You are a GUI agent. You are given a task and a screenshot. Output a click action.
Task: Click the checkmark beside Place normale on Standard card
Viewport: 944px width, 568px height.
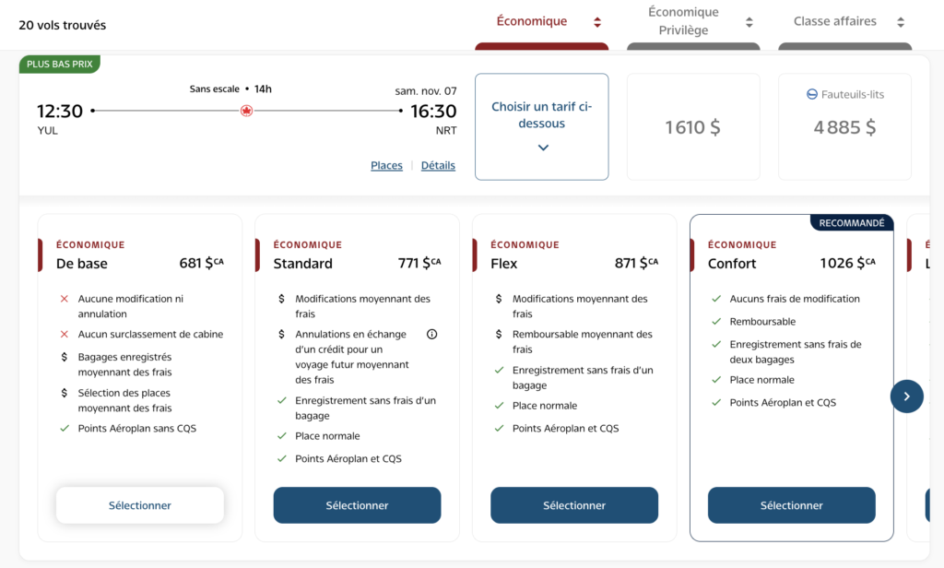281,435
